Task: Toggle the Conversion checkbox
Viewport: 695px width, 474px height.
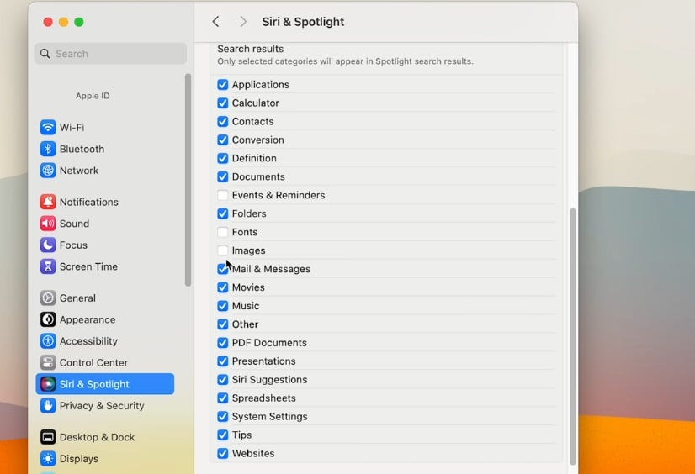Action: [x=223, y=140]
